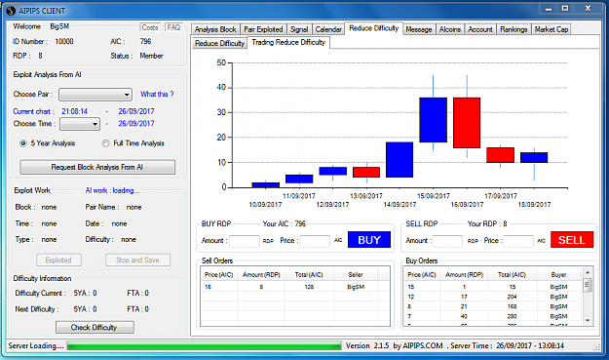Click Stop and Save button
Viewport: 609px width, 360px height.
tap(138, 260)
